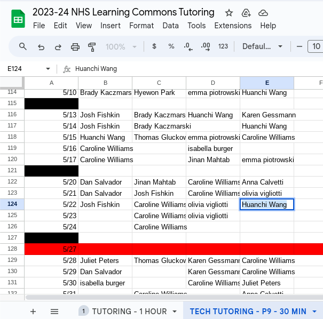Select cell Dan Salvador in row 130
This screenshot has height=319, width=323.
[105, 272]
